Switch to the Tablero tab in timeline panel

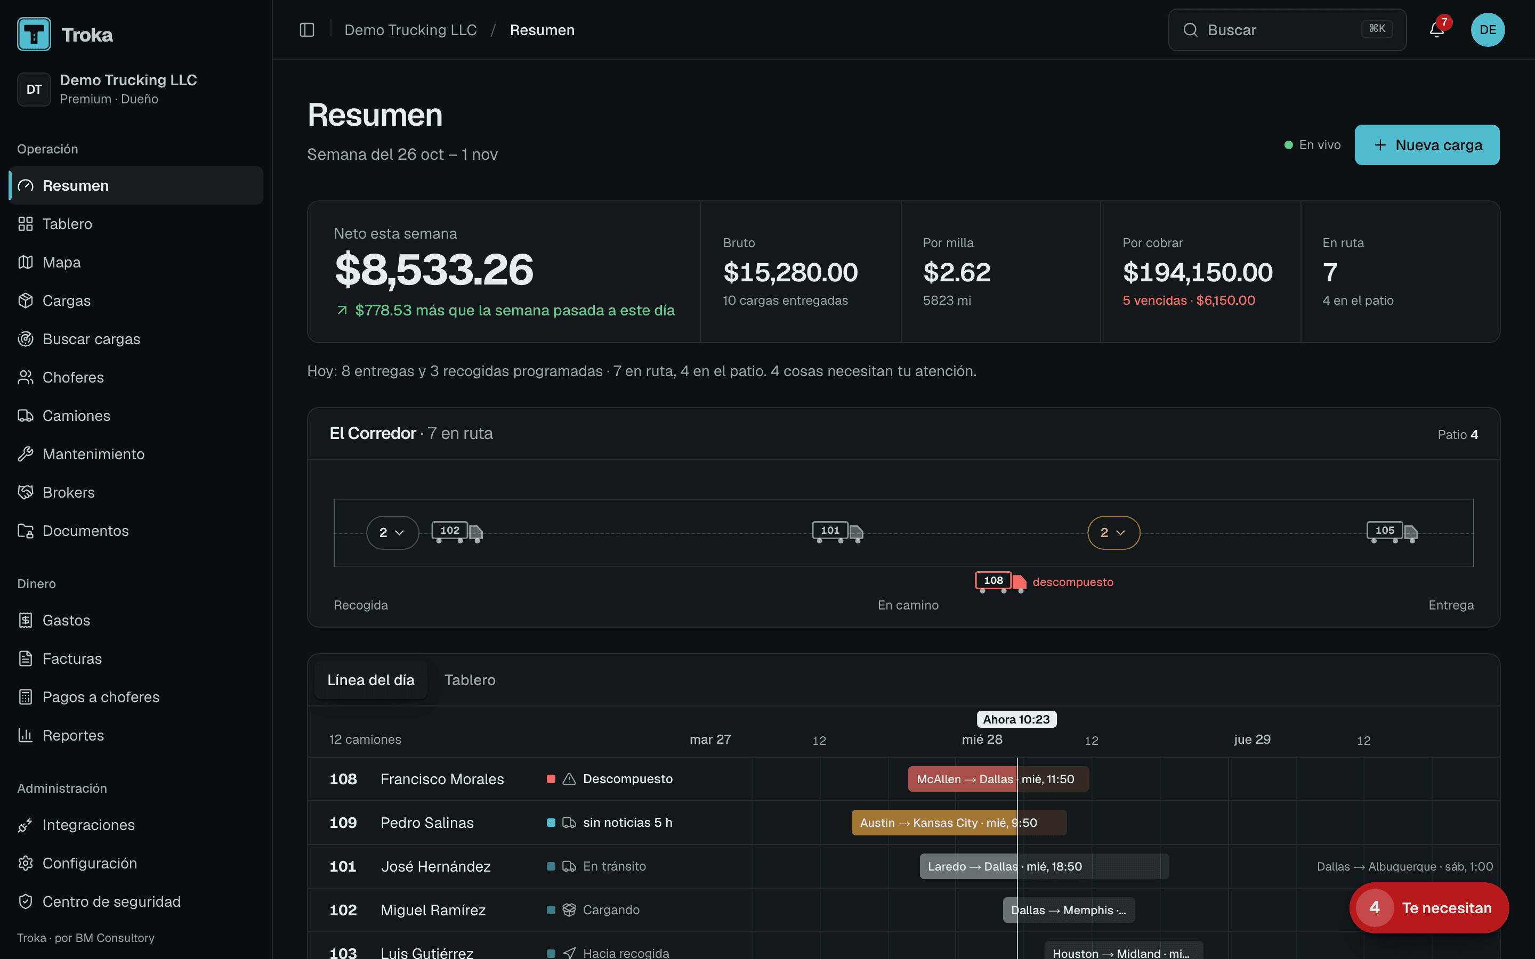coord(470,680)
